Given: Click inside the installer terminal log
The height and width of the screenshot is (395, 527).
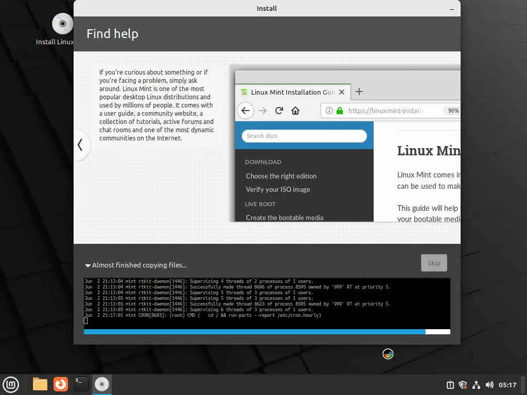Looking at the screenshot, I should pos(267,303).
